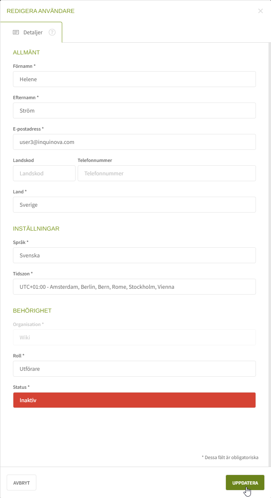
Task: Open the Land dropdown showing Sverige
Action: coord(134,205)
